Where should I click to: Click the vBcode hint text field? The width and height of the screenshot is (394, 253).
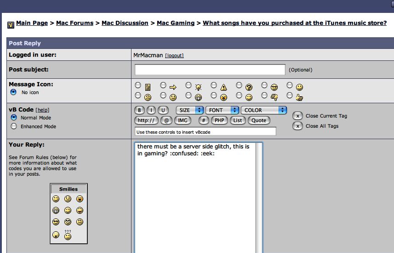click(206, 132)
